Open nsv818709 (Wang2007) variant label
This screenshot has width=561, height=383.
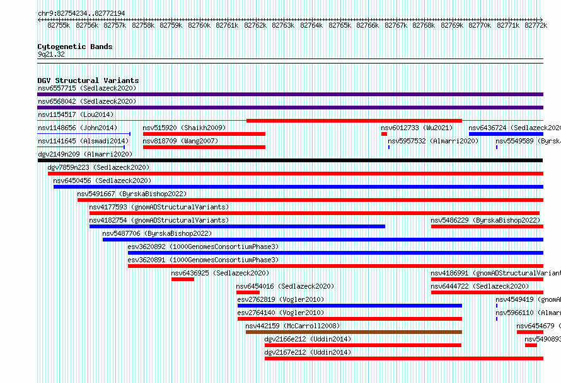pos(180,141)
